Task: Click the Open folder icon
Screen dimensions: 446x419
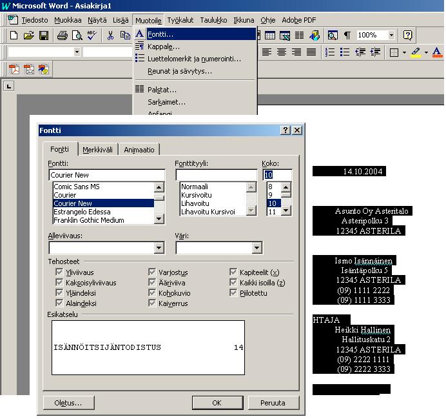Action: click(29, 36)
